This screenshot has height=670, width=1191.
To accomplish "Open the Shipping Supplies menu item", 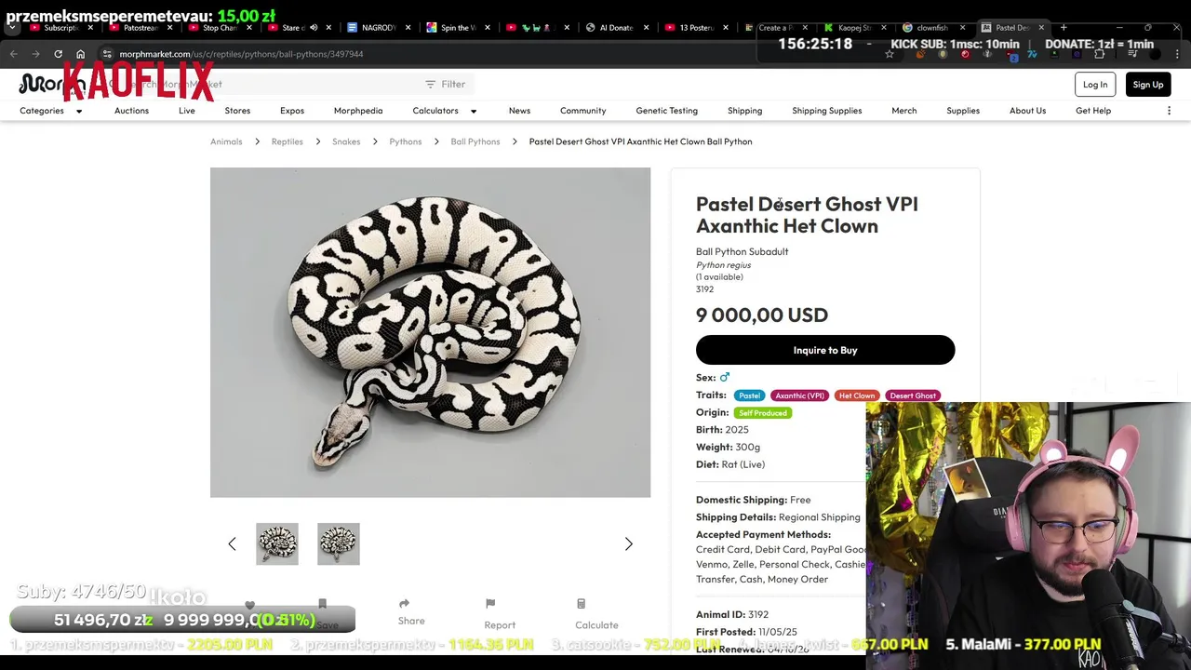I will (x=826, y=111).
